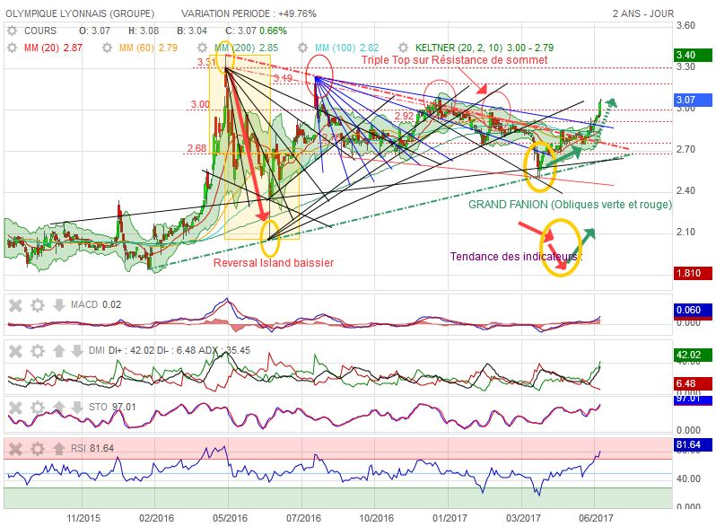This screenshot has height=527, width=716.
Task: Open settings gear for MM (100)
Action: pos(302,48)
